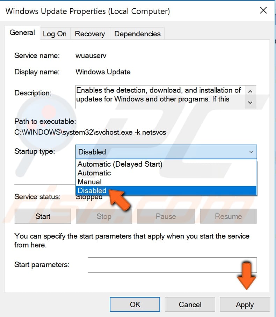The image size is (276, 317).
Task: Click inside the Start parameters field
Action: click(171, 265)
